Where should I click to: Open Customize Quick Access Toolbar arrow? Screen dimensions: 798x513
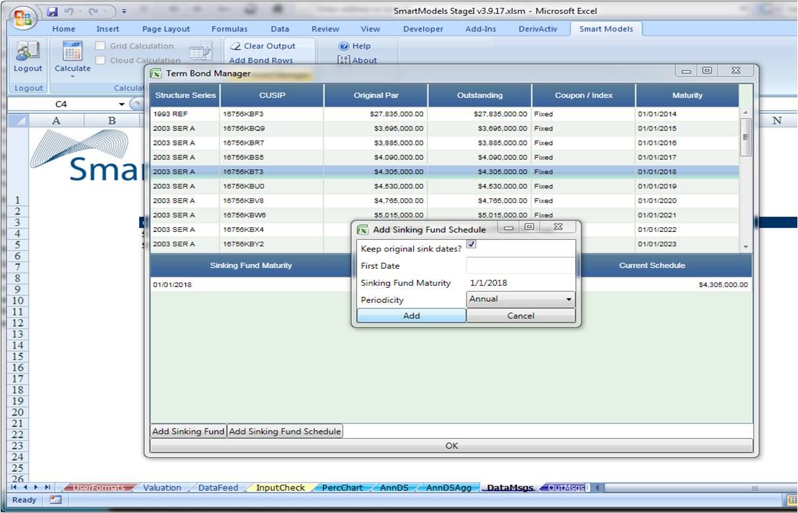tap(125, 12)
